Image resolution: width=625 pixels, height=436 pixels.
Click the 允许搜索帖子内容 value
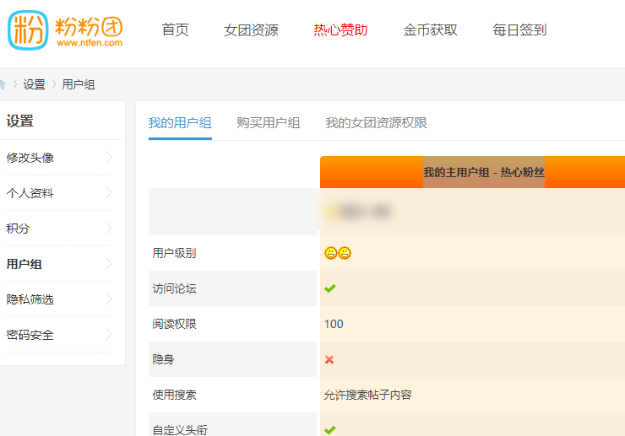click(367, 395)
